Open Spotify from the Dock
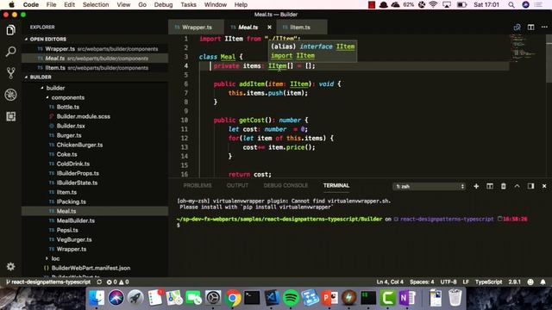552x310 pixels. pos(290,298)
